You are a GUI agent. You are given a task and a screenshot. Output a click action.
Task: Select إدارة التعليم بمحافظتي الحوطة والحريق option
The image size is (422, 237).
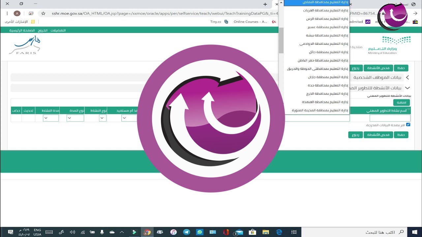click(316, 69)
